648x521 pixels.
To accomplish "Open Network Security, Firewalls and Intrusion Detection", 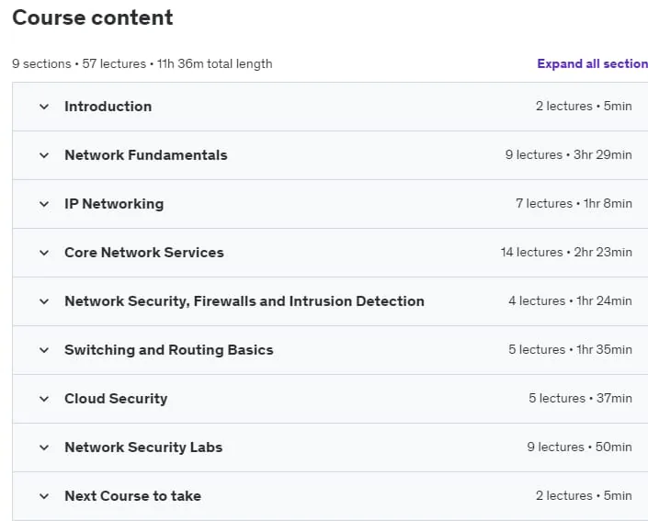I will tap(244, 301).
